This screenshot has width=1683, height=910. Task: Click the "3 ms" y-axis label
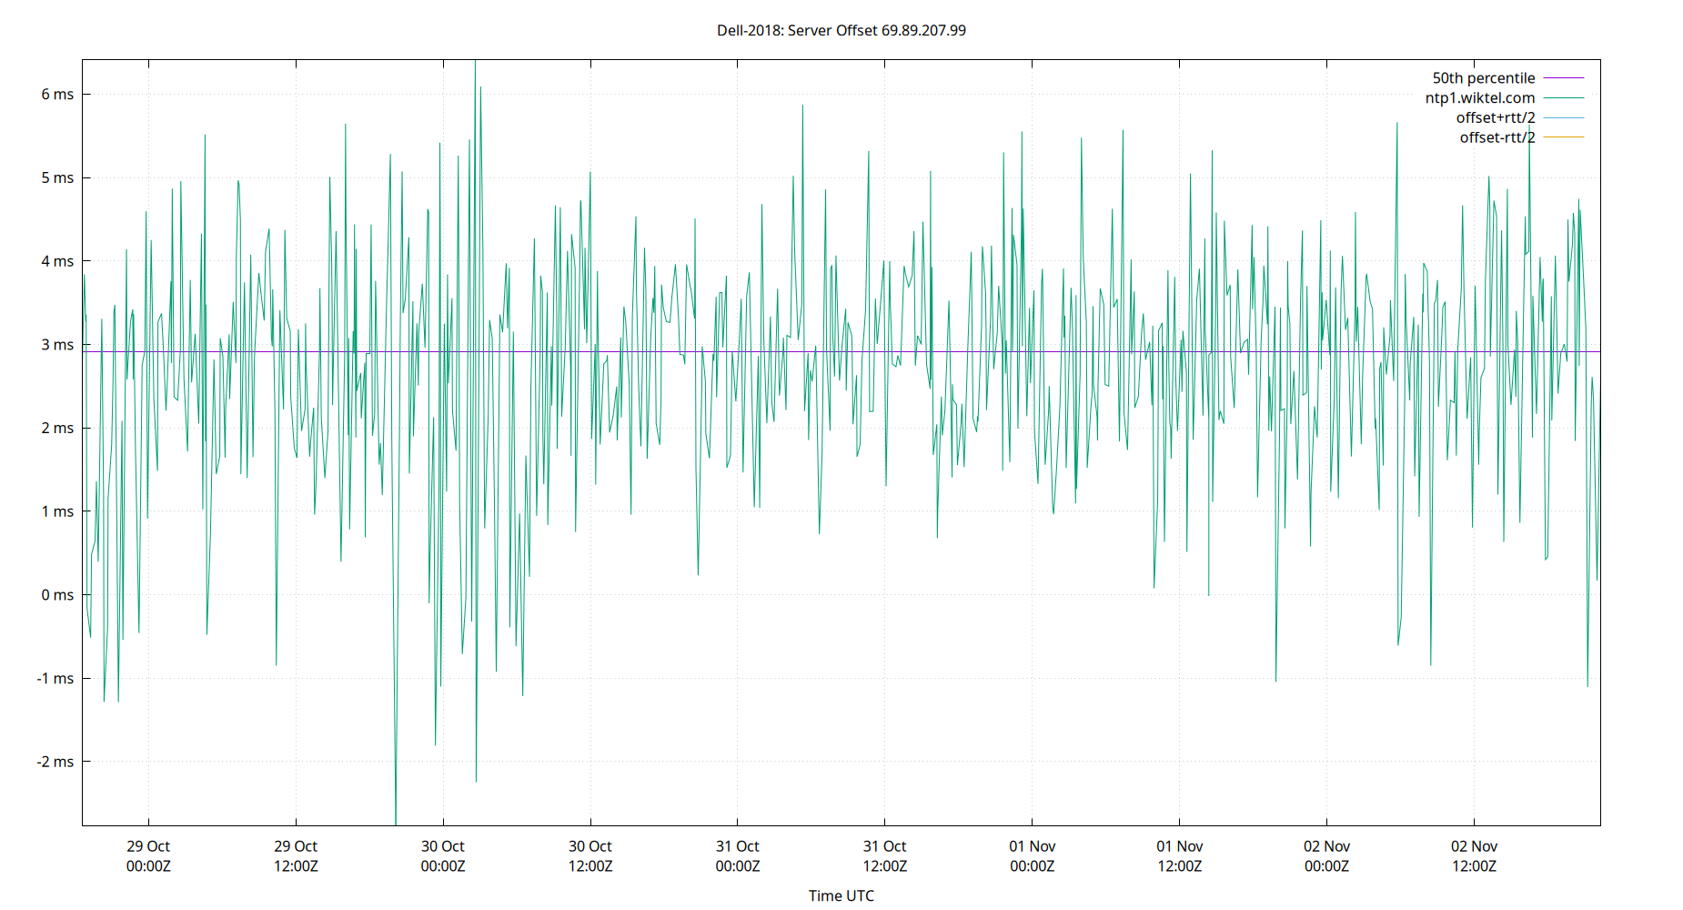[x=58, y=345]
